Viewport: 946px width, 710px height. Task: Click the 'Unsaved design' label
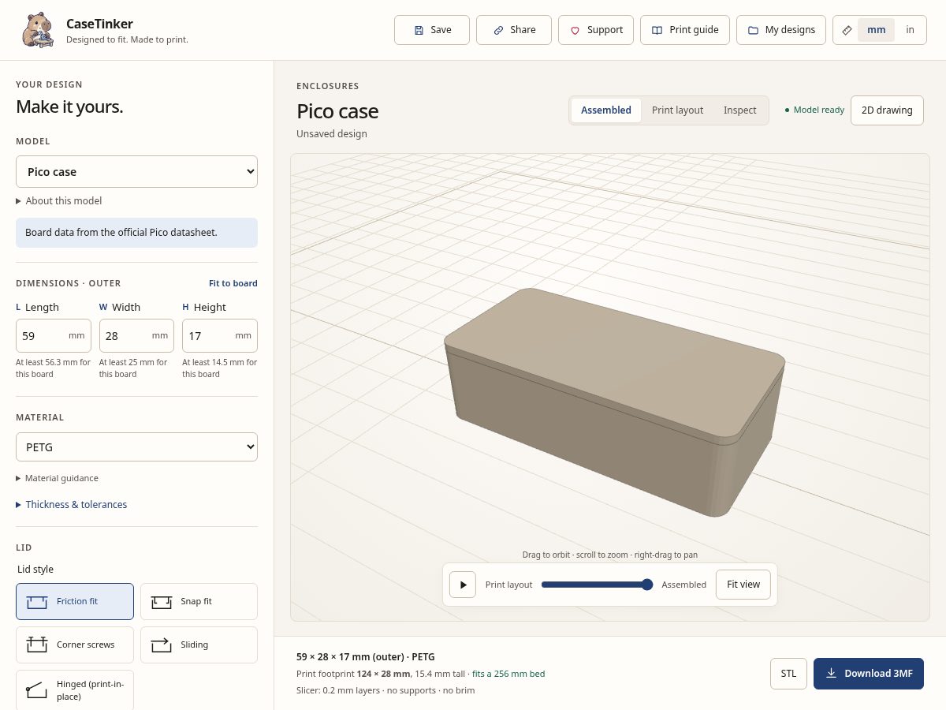pyautogui.click(x=332, y=134)
